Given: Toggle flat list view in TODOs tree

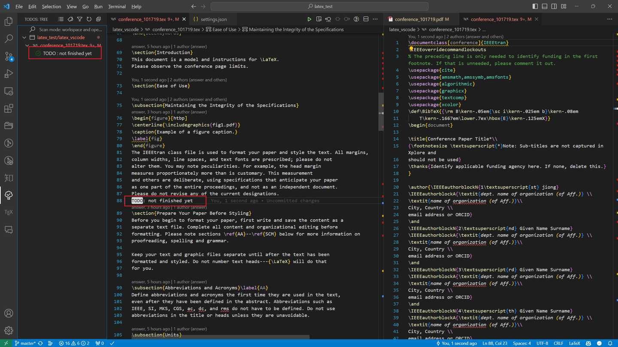Looking at the screenshot, I should 60,19.
